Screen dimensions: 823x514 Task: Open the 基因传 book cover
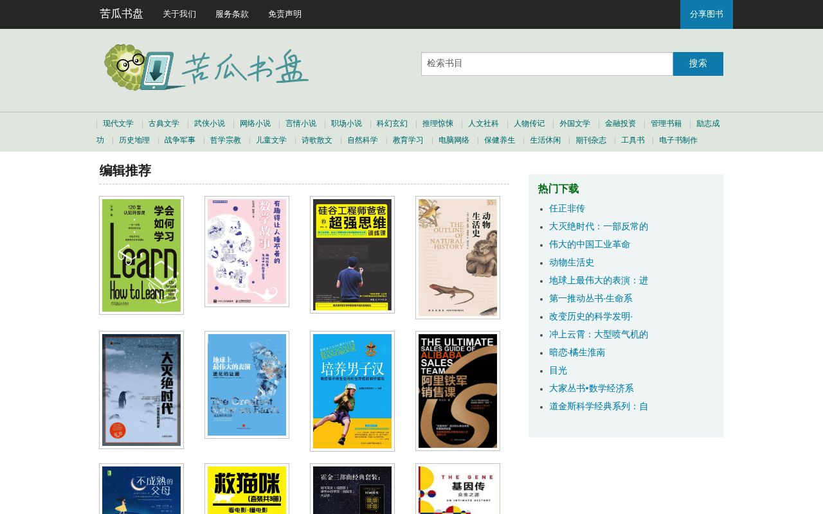458,489
